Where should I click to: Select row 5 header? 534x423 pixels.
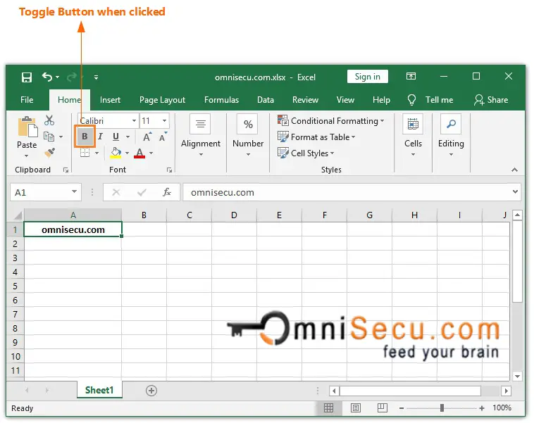pos(15,286)
